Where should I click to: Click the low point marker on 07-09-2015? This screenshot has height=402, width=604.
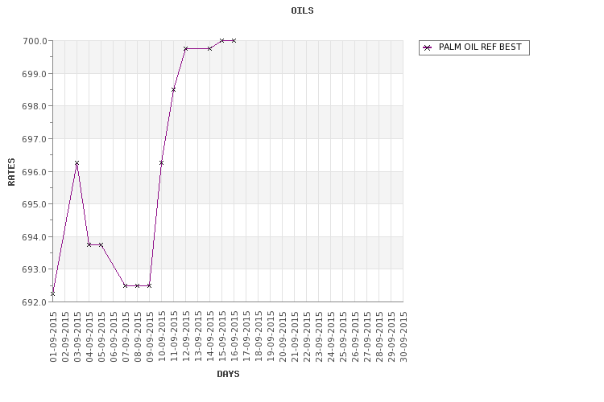tap(125, 285)
